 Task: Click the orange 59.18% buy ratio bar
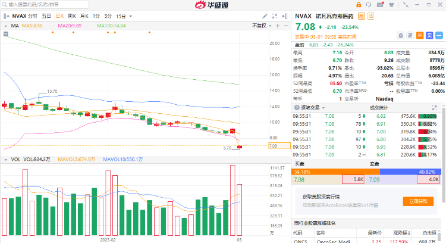[335, 172]
